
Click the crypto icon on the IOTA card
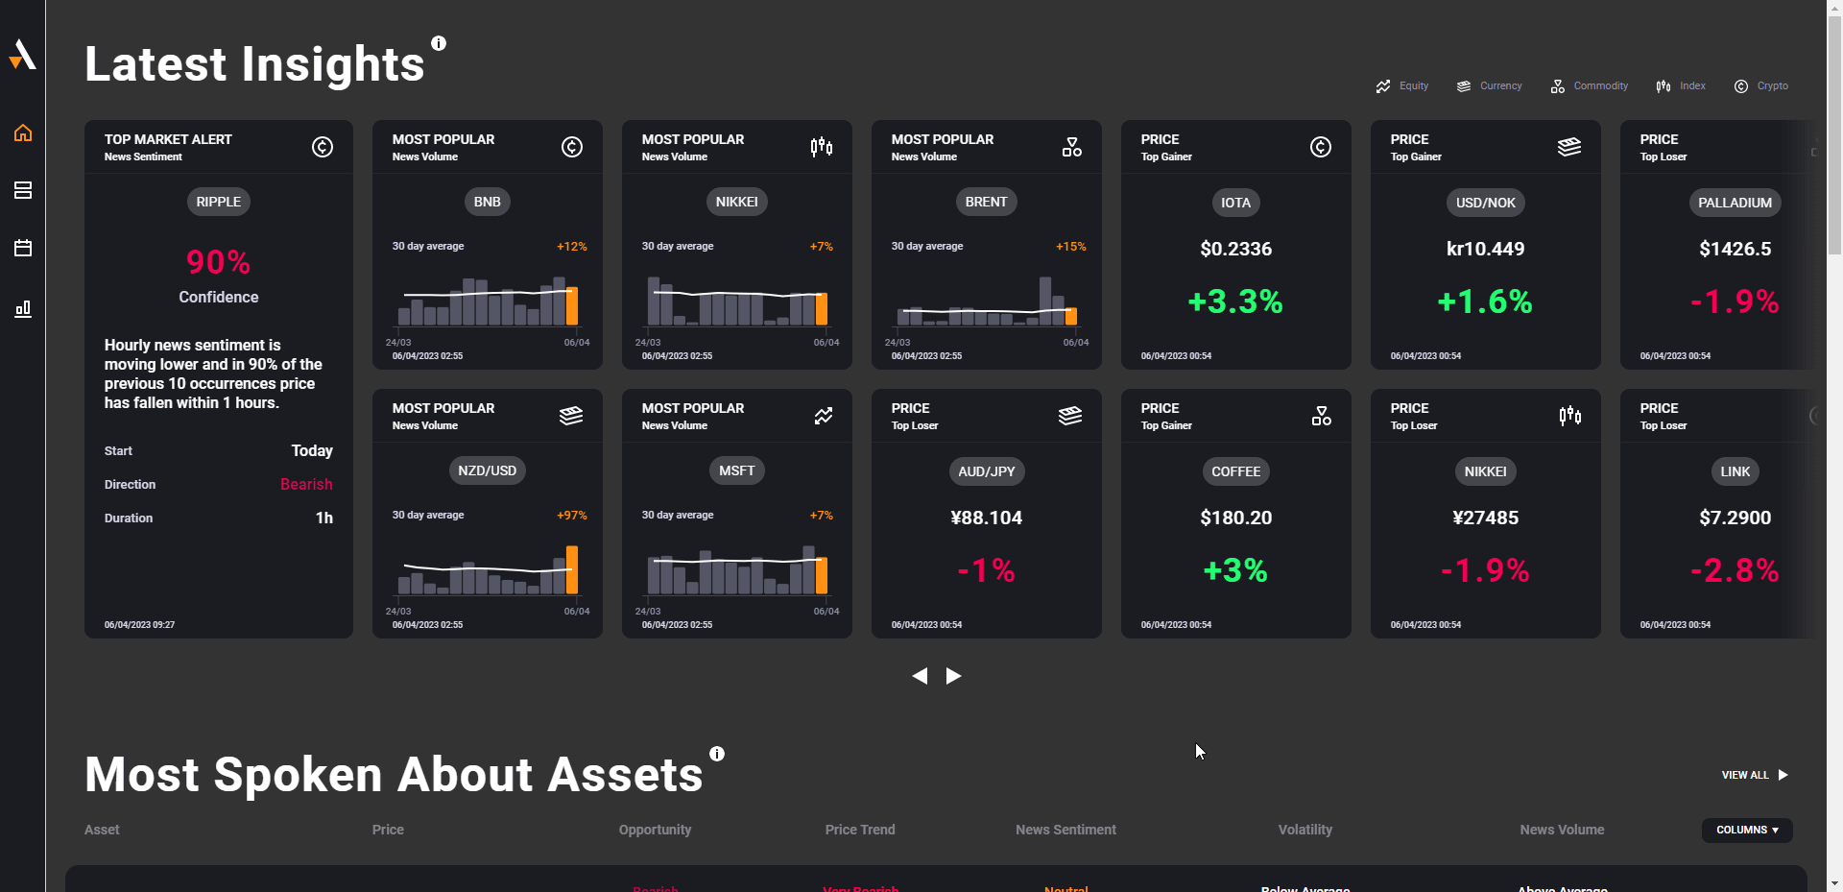pos(1320,146)
